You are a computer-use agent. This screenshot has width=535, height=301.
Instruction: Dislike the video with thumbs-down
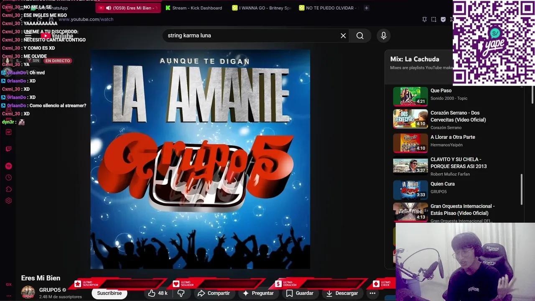[x=181, y=293]
